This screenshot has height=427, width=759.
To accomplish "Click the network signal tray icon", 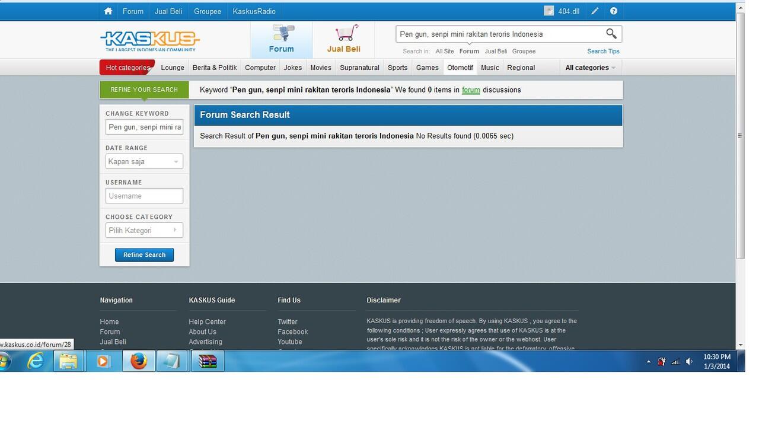I will (x=675, y=362).
